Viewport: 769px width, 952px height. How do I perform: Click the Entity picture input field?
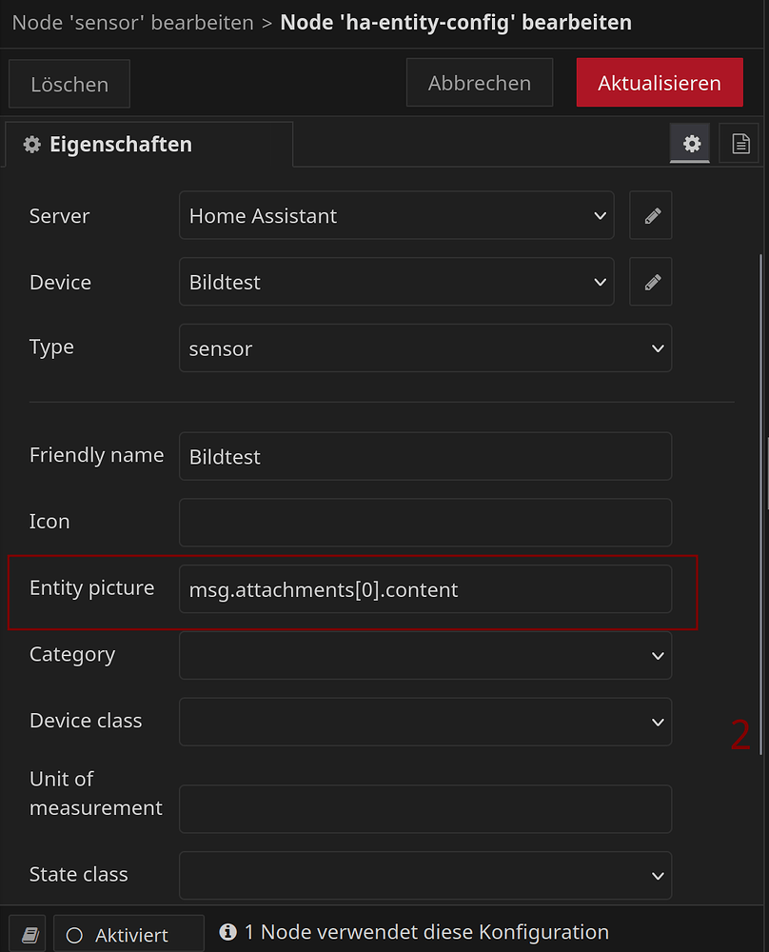[x=425, y=588]
